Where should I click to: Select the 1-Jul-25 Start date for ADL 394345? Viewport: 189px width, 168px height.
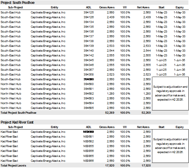coord(161,60)
